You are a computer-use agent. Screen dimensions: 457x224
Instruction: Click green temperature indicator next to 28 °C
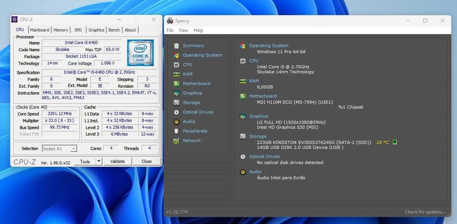[395, 142]
